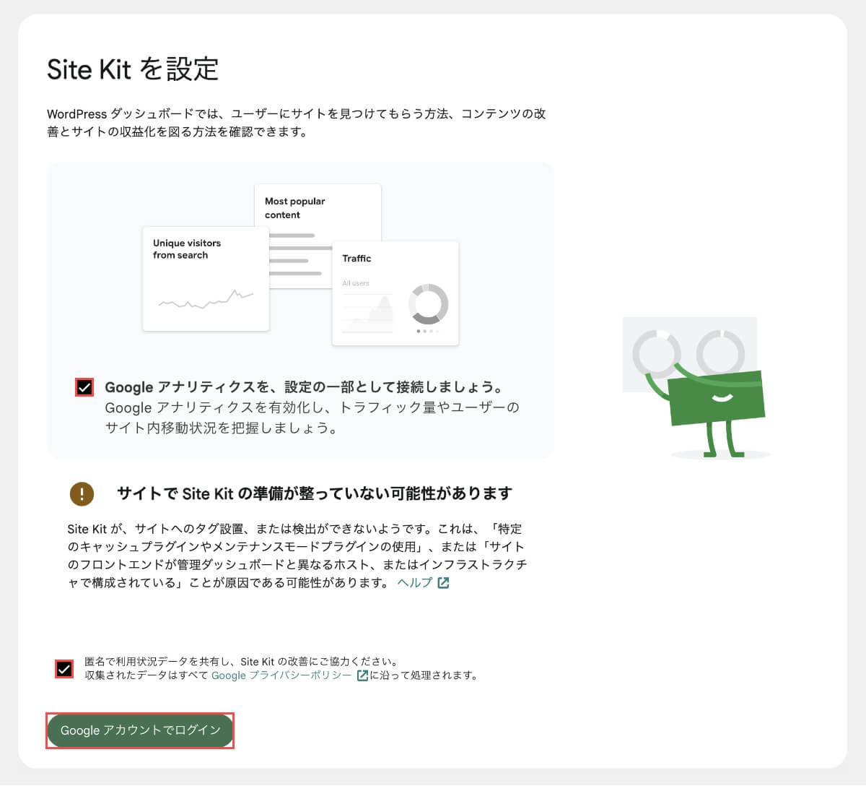Click the pagination dots under the donut chart
Viewport: 866px width, 786px height.
pyautogui.click(x=428, y=331)
